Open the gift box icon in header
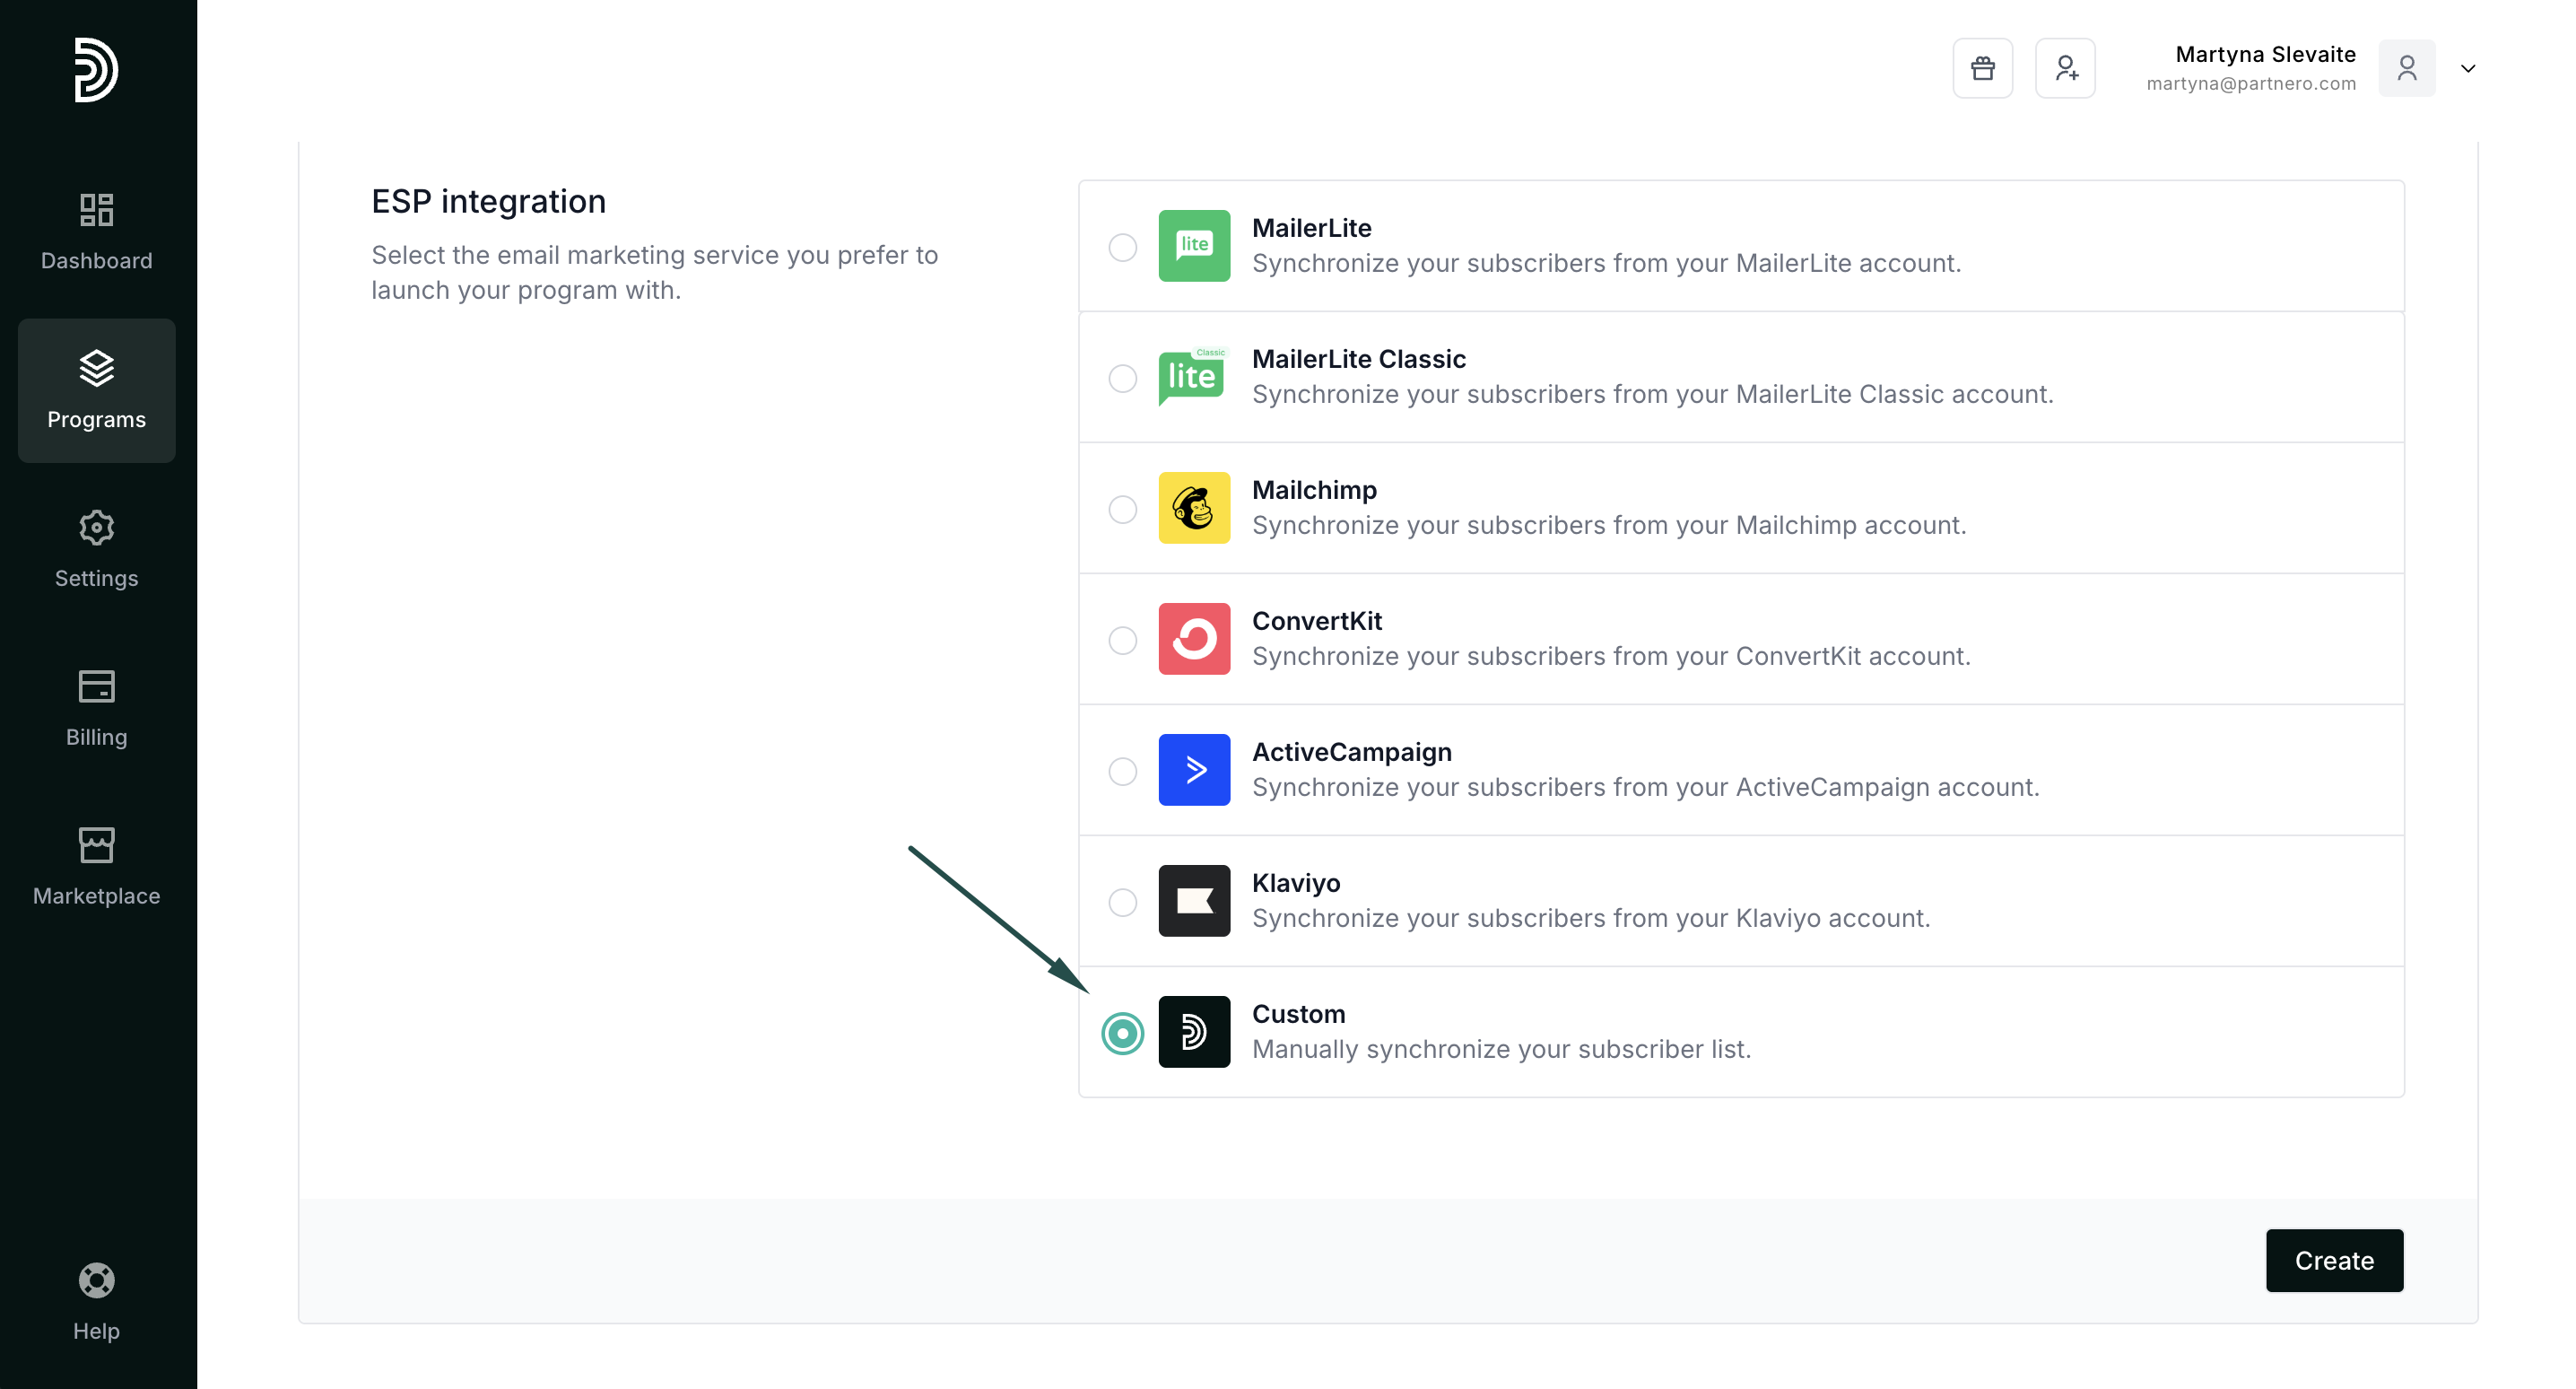The image size is (2576, 1389). 1982,68
